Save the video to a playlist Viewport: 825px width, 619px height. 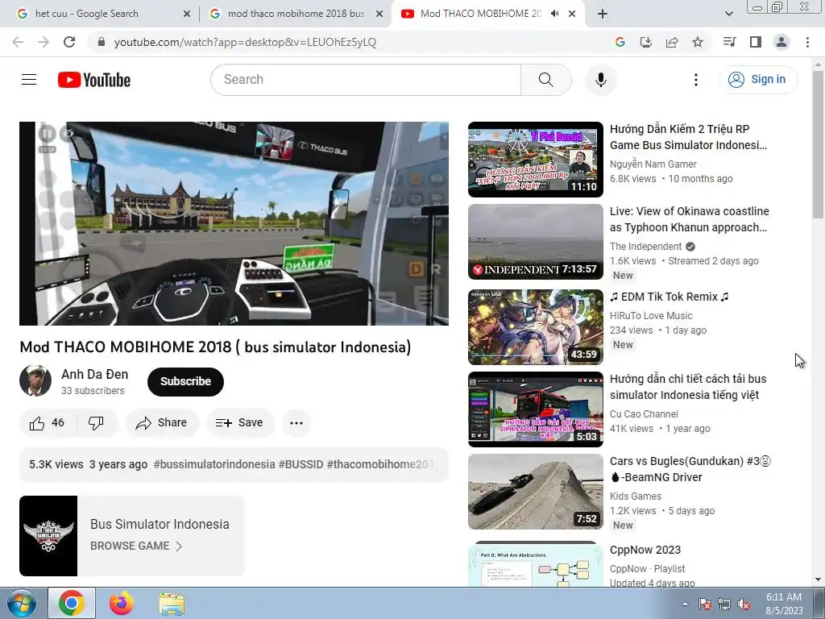240,422
